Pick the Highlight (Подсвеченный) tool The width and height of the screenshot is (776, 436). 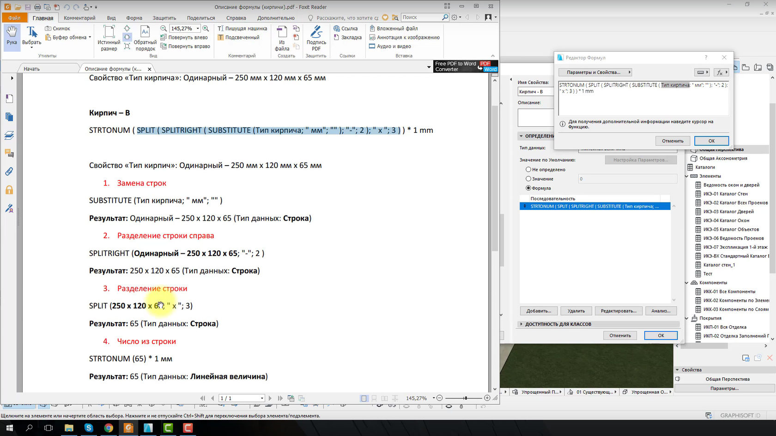238,37
